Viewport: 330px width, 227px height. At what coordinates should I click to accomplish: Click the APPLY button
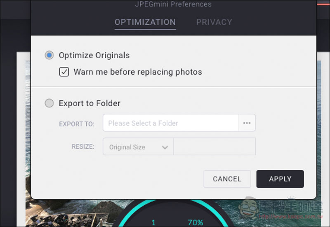tap(280, 179)
